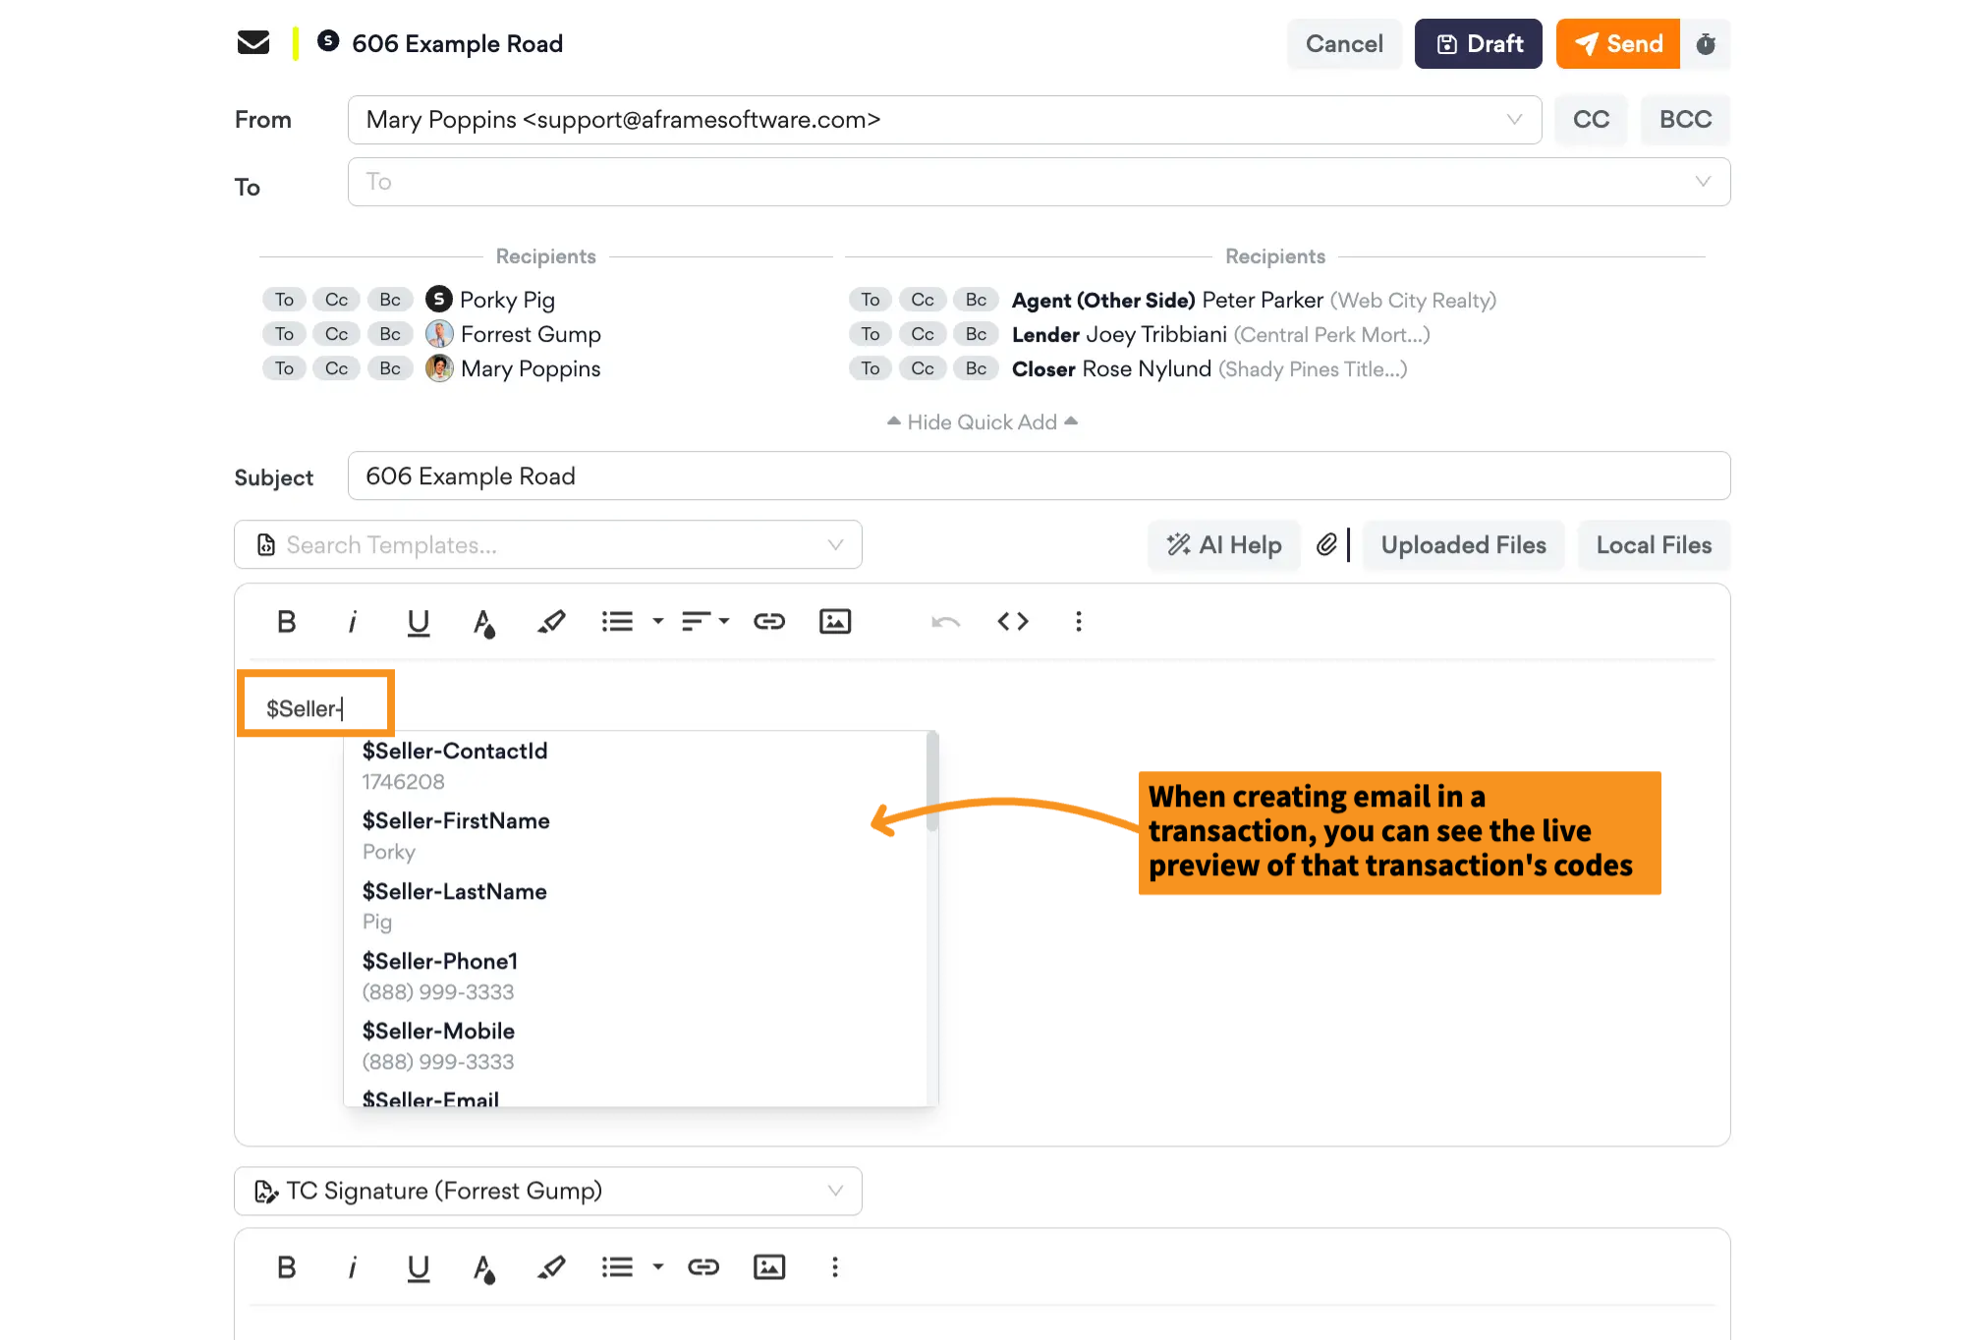Click the undo arrow in editor toolbar
1966x1340 pixels.
[945, 622]
